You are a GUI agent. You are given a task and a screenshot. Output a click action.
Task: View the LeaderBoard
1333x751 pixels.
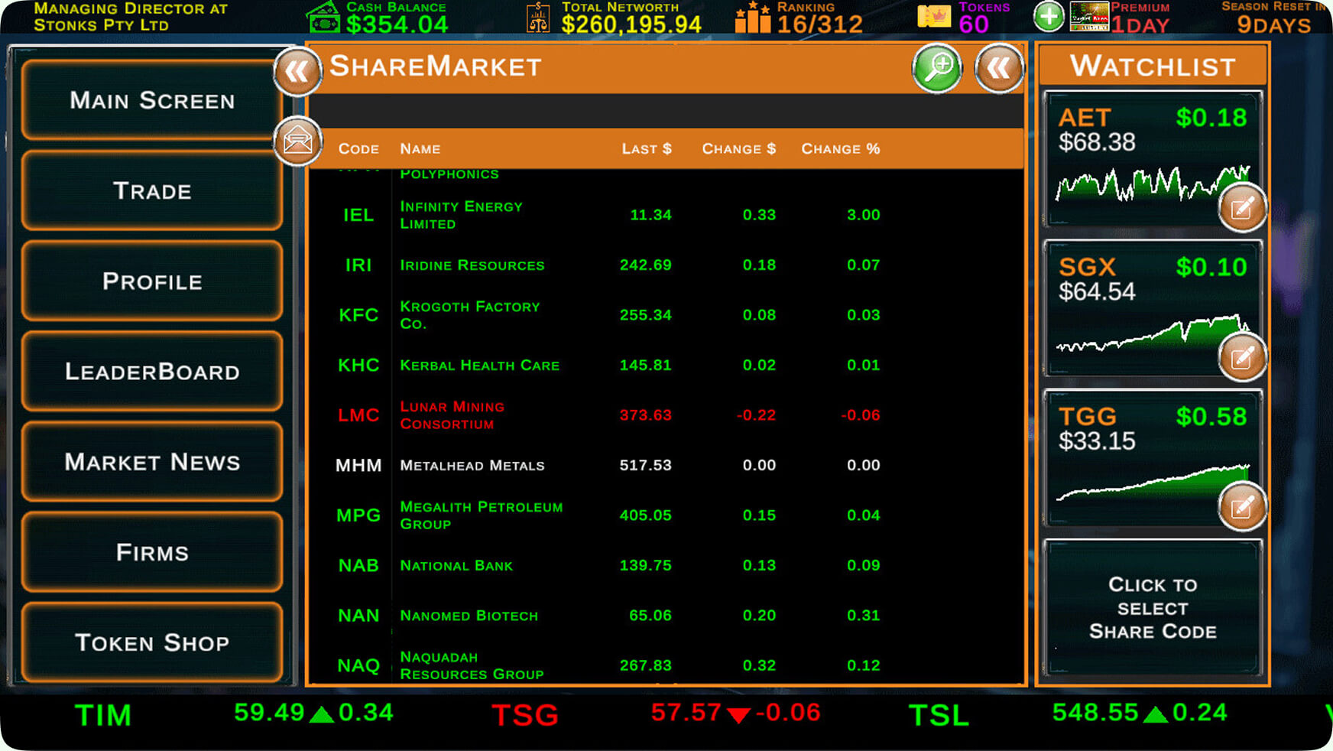click(x=151, y=372)
